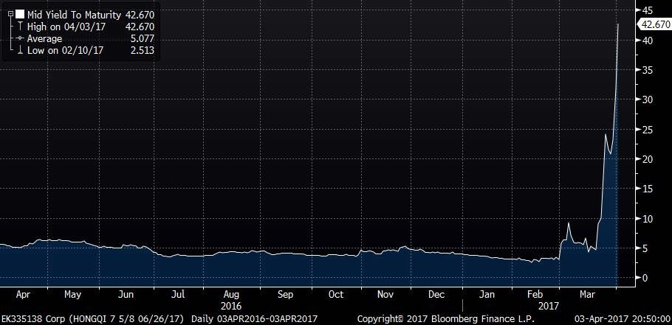This screenshot has width=672, height=325.
Task: Click the 2016 year label below the axis
Action: [x=231, y=306]
